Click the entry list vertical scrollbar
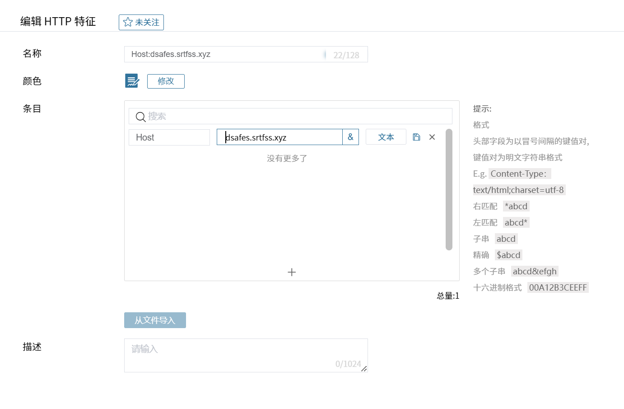Image resolution: width=624 pixels, height=409 pixels. [x=448, y=190]
